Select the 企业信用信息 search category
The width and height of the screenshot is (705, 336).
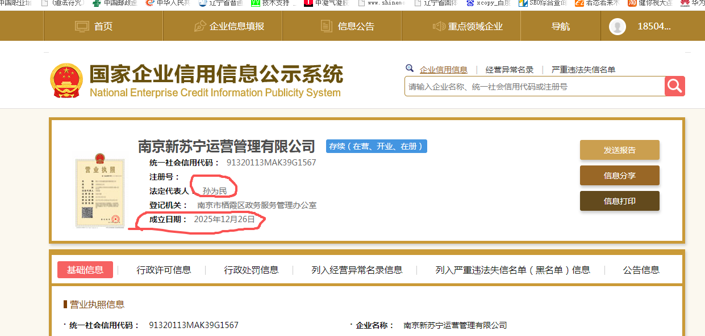[x=444, y=70]
